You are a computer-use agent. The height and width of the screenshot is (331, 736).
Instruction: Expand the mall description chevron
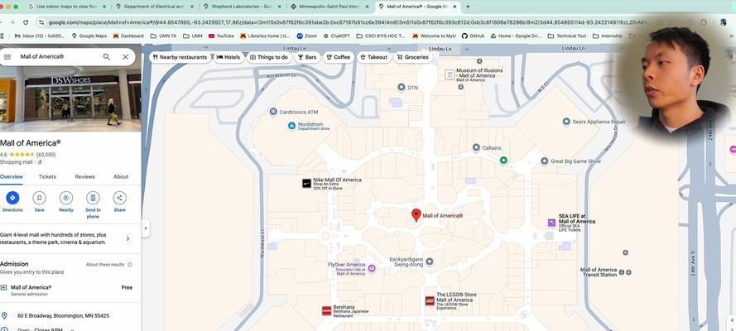[127, 238]
